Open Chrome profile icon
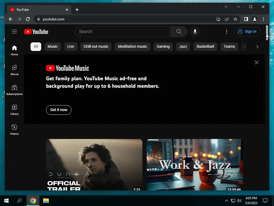 [255, 19]
